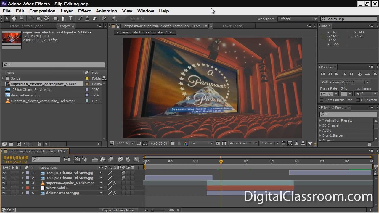
Task: Enable frame blending in timeline
Action: 103,159
